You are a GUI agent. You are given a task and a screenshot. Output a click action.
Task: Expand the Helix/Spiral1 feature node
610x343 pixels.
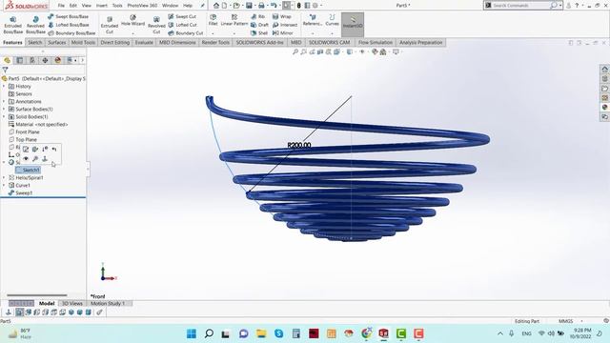[4, 178]
